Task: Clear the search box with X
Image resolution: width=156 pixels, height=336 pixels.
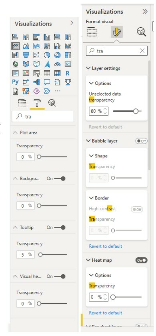Action: [x=142, y=51]
